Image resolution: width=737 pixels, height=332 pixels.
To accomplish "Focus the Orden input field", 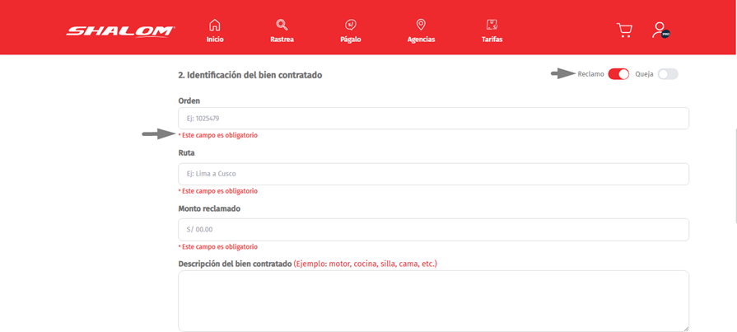I will pyautogui.click(x=433, y=119).
